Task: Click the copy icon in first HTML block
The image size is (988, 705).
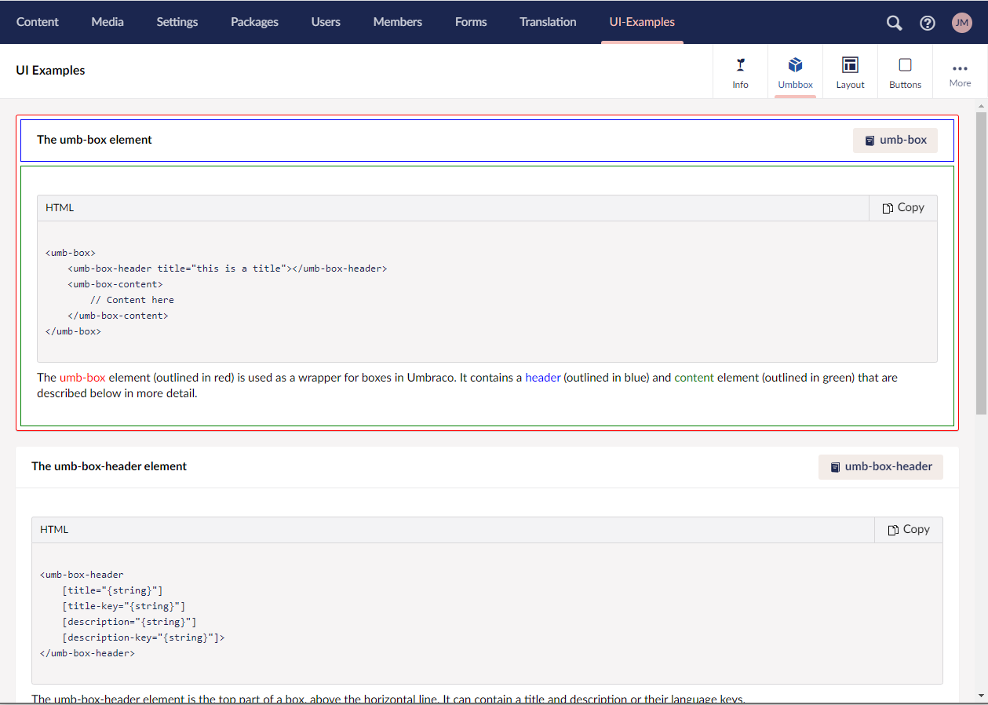Action: 888,208
